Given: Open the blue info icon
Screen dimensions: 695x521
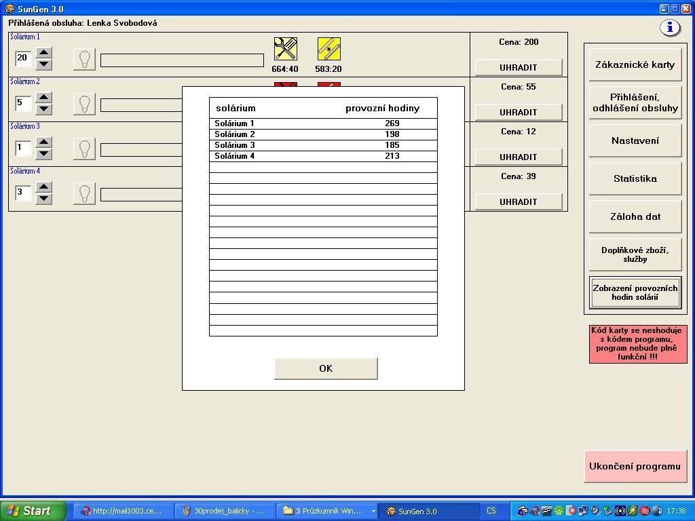Looking at the screenshot, I should tap(670, 28).
